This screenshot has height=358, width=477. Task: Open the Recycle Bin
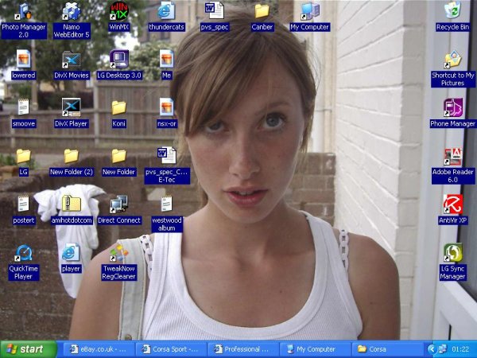click(x=452, y=11)
